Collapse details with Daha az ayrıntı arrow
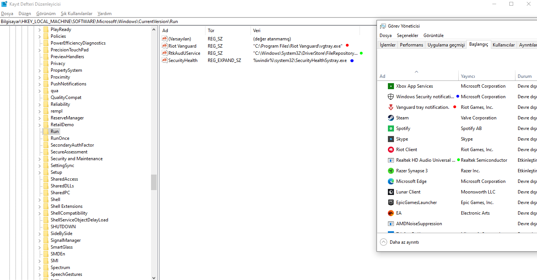This screenshot has width=537, height=280. pos(384,242)
